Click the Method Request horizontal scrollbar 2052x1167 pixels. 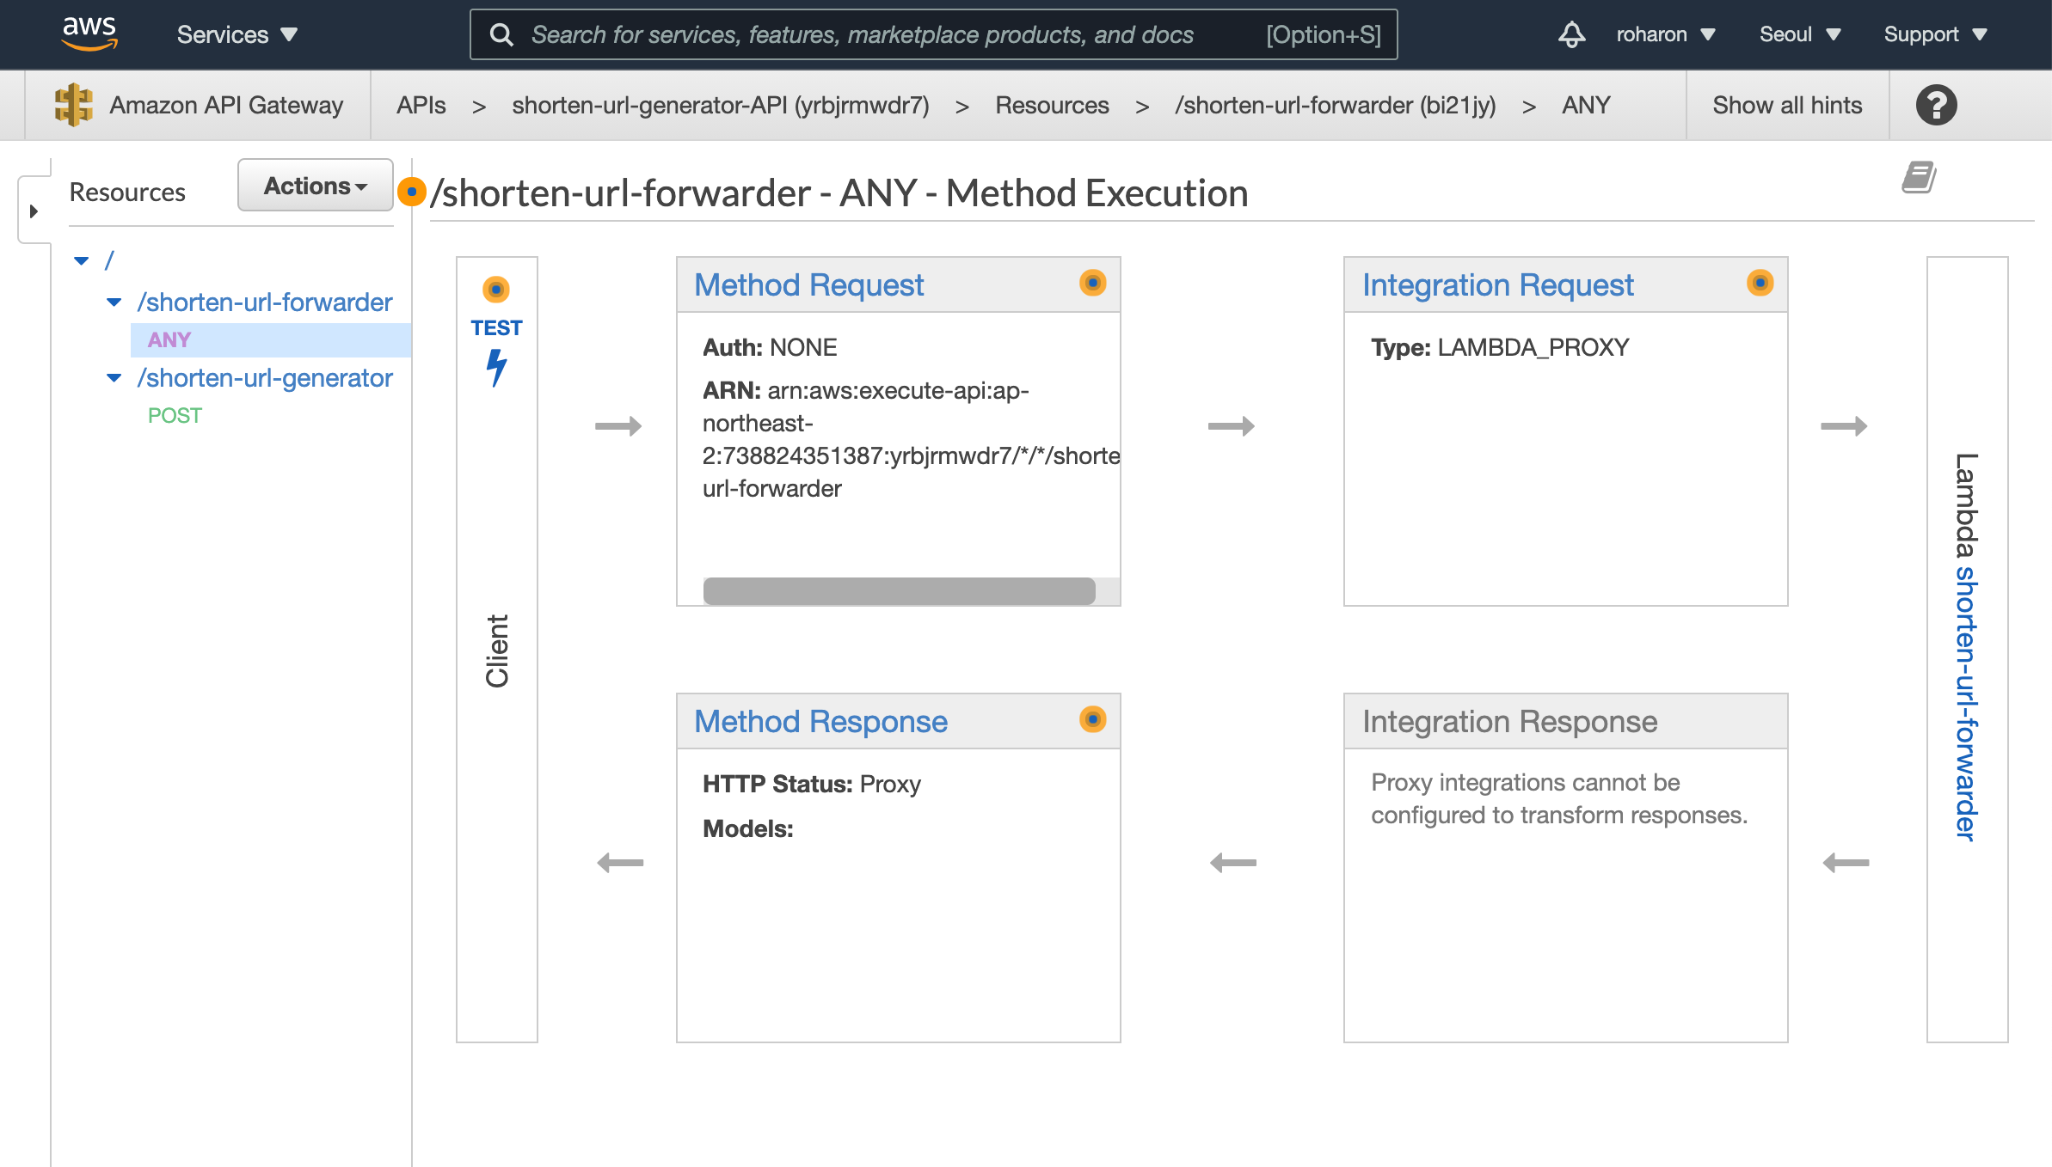(x=899, y=591)
